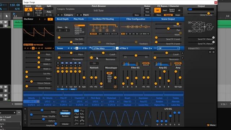Click next patch arrow next to Patch
The width and height of the screenshot is (231, 130).
pyautogui.click(x=81, y=15)
